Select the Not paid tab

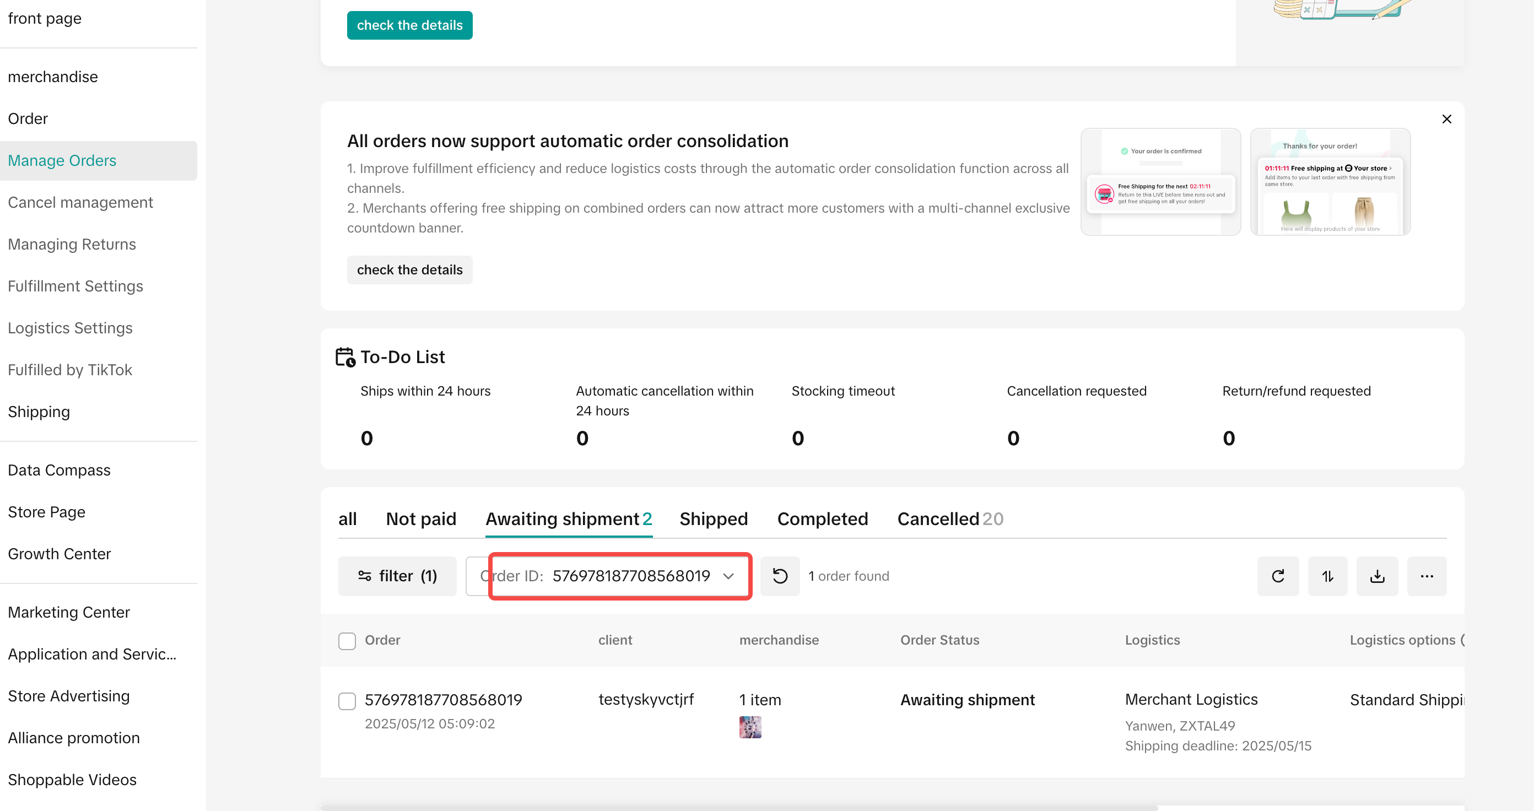[421, 518]
